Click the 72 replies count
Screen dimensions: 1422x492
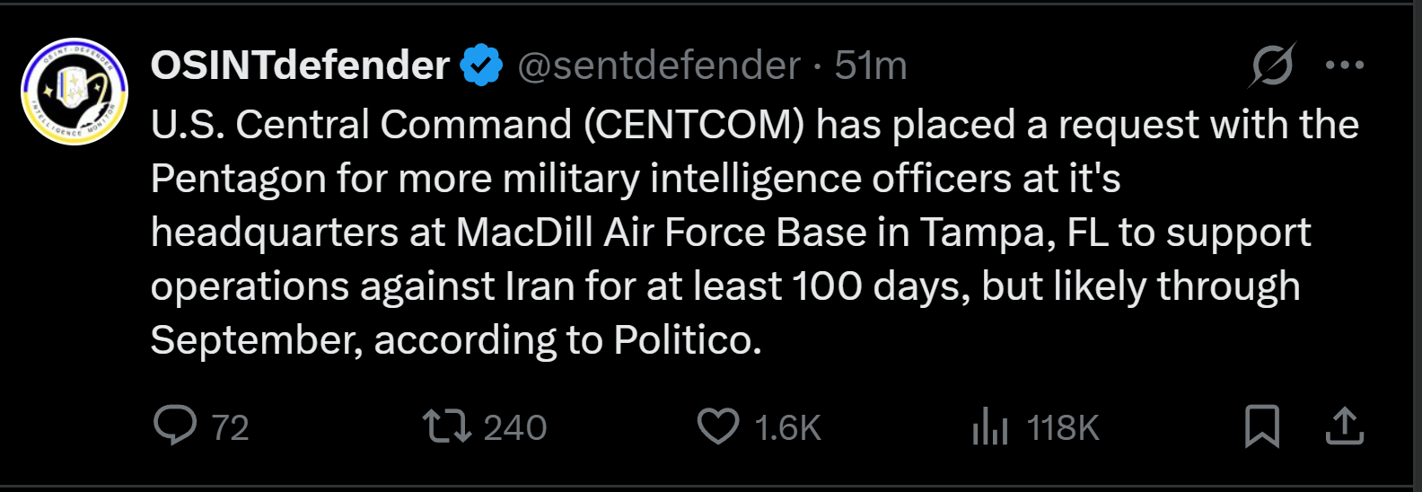click(x=230, y=428)
